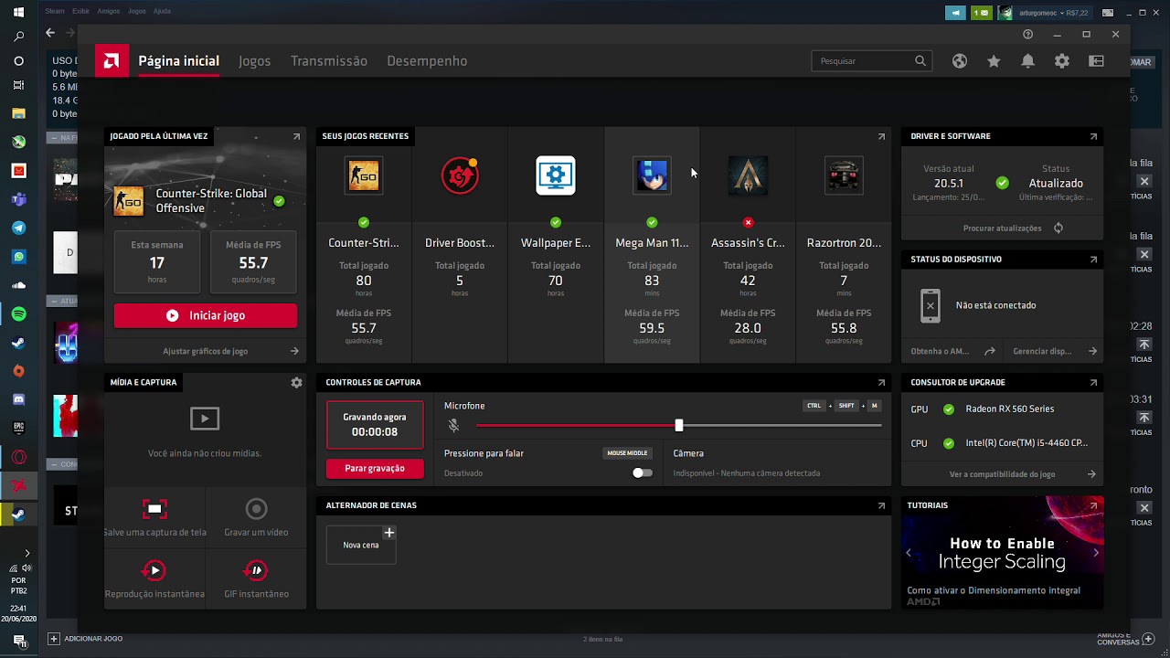Open help question mark icon
This screenshot has height=658, width=1170.
coord(1027,34)
